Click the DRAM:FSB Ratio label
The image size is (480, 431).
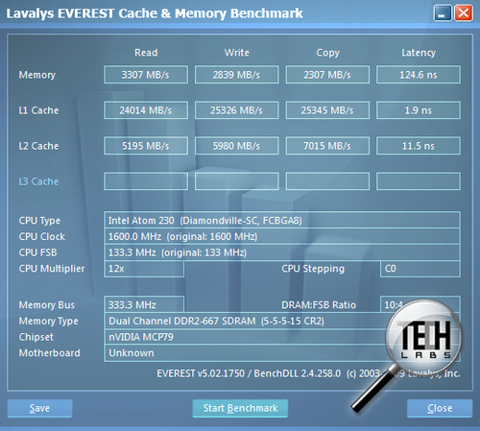point(319,305)
